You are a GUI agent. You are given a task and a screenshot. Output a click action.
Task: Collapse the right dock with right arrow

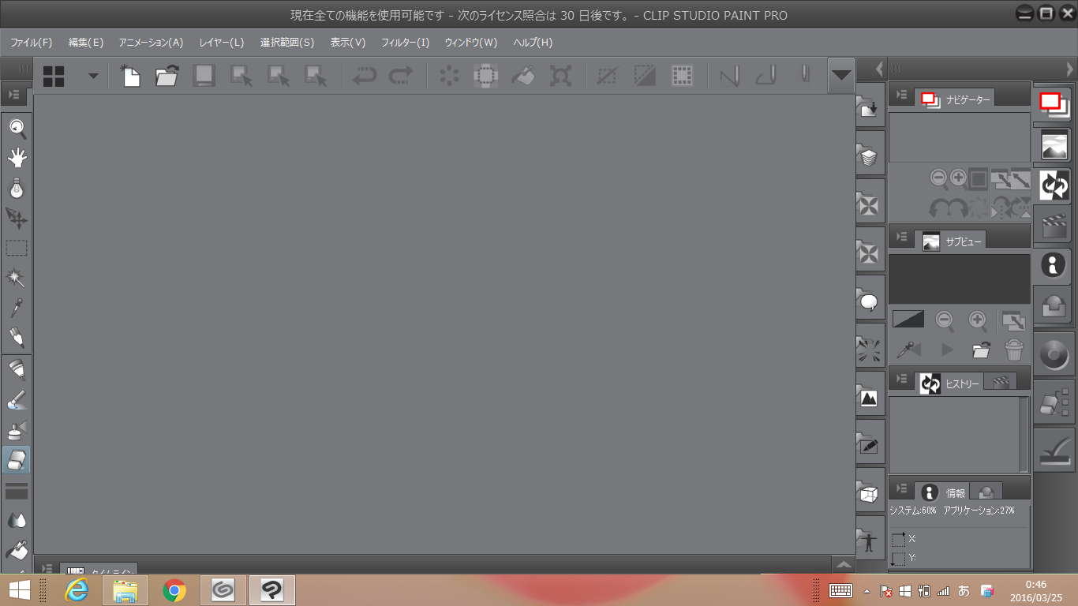1069,69
